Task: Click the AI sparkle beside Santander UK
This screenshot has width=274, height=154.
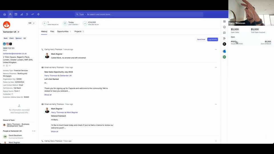Action: click(18, 32)
